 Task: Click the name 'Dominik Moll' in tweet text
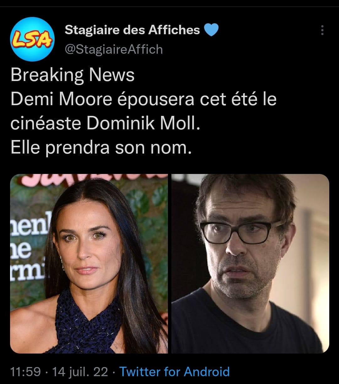click(x=143, y=124)
